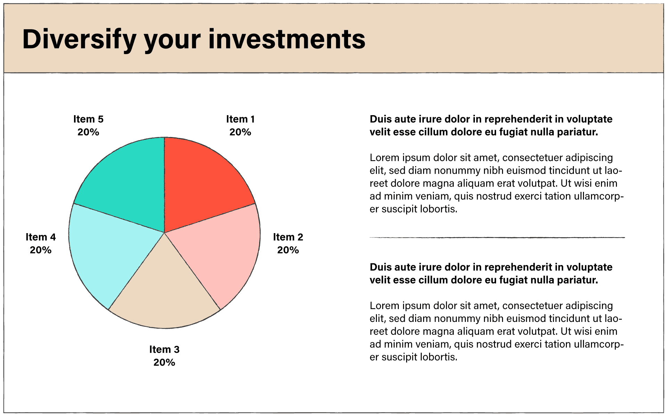Click the lower bold "Duis aute irure" heading
The height and width of the screenshot is (418, 667).
click(491, 273)
